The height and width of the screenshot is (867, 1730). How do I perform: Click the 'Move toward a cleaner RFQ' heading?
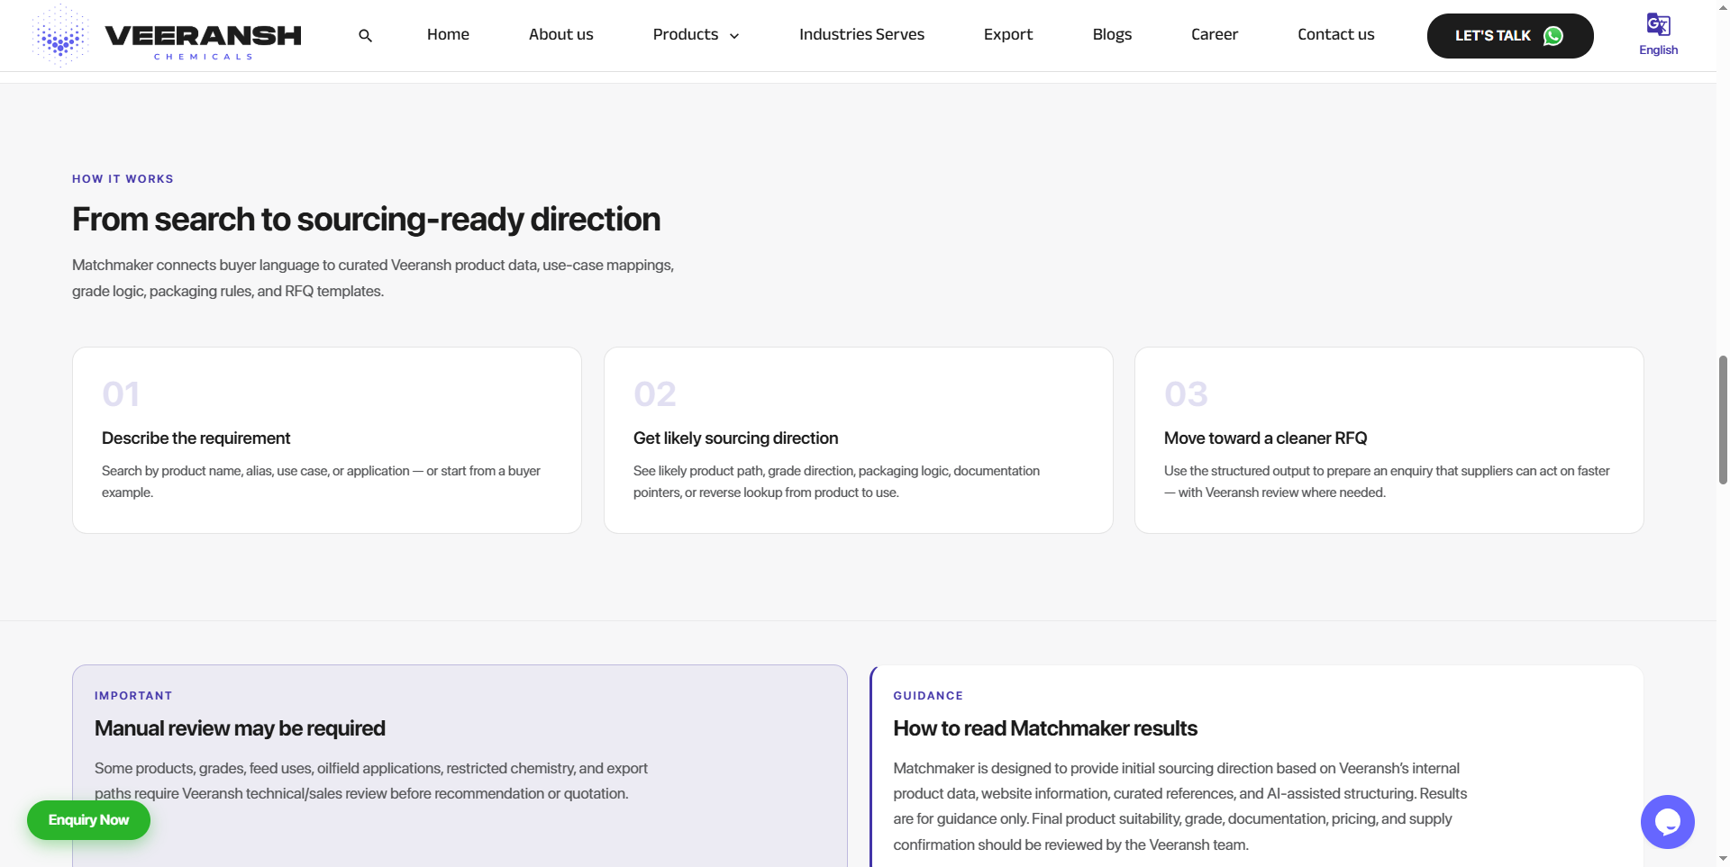coord(1265,438)
